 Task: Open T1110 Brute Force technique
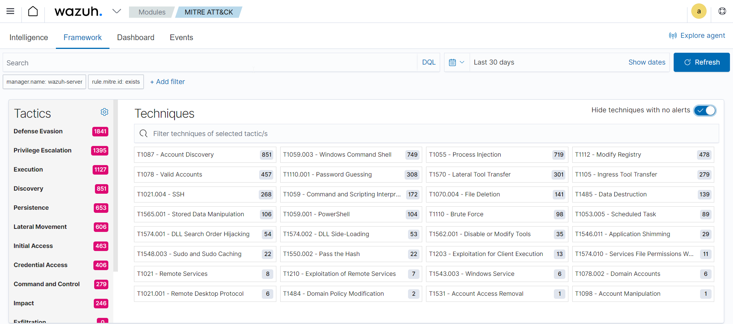tap(497, 214)
